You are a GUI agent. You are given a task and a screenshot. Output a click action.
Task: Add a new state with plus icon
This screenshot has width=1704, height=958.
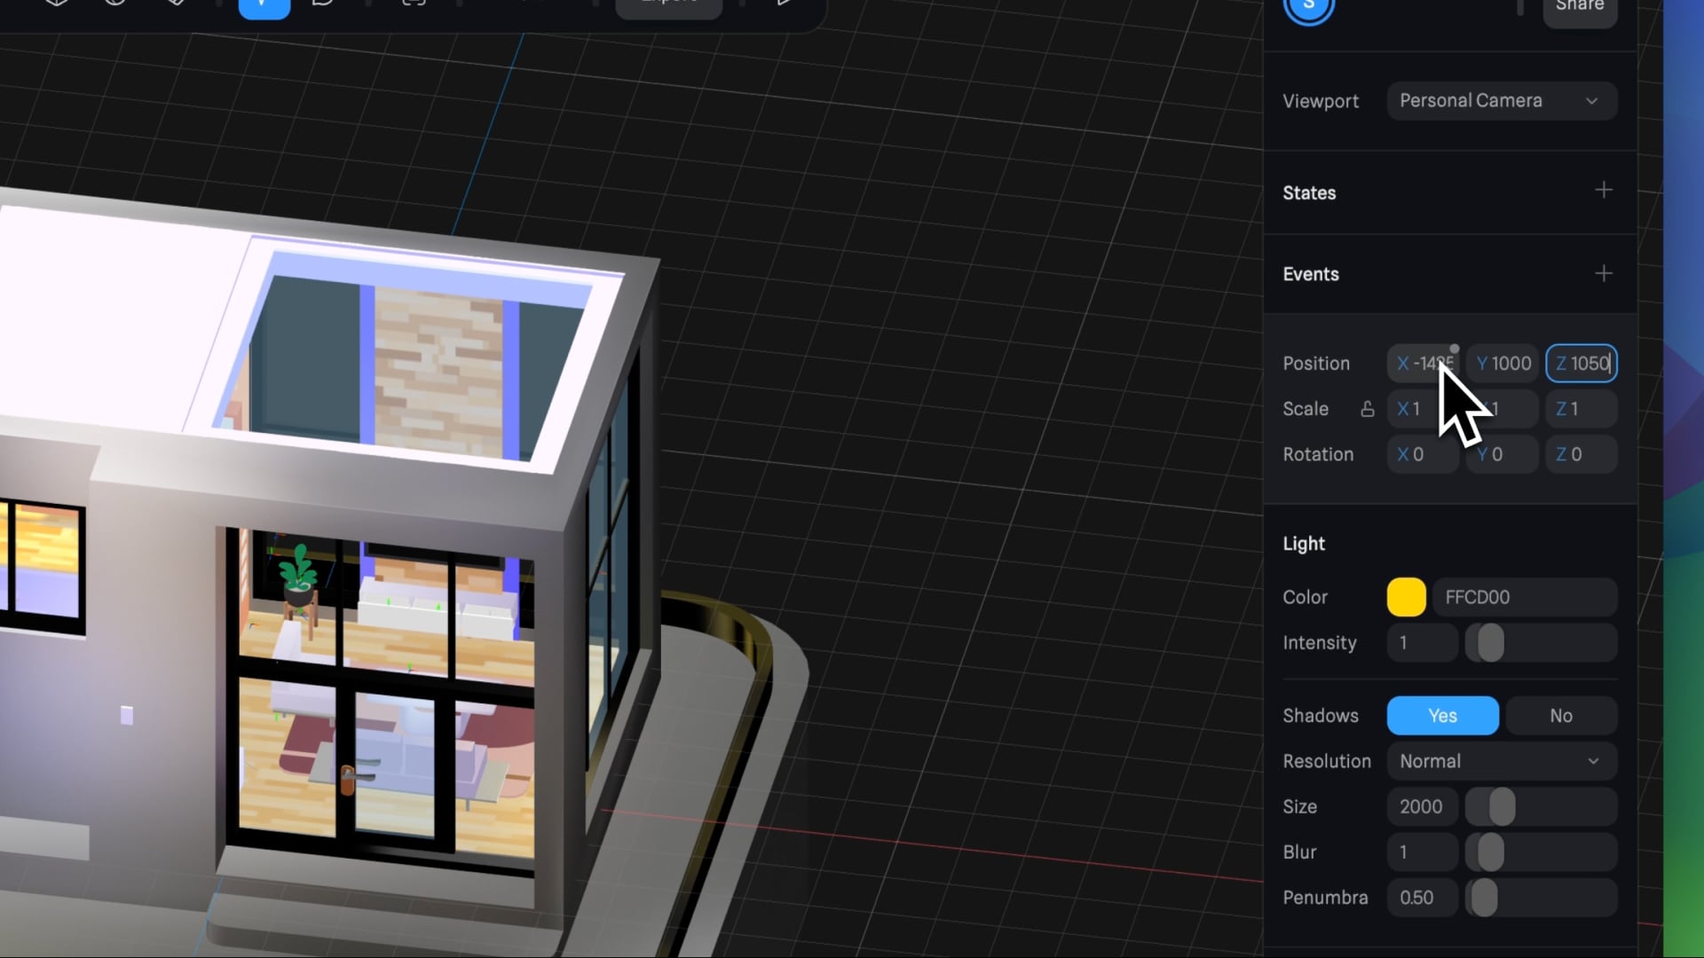(x=1603, y=191)
